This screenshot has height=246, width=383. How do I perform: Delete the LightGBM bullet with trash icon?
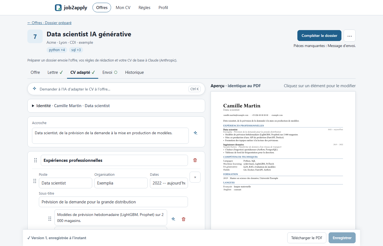point(184,219)
